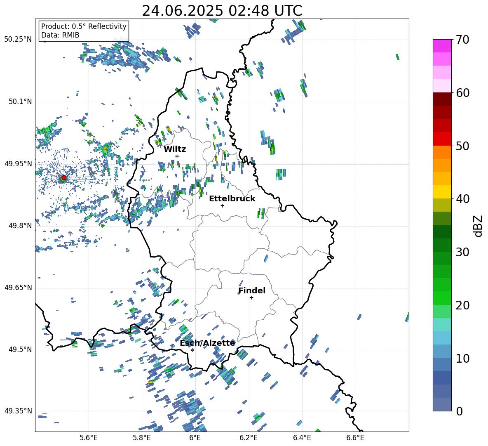Click the 5.6°E longitude label
The image size is (488, 446).
[x=89, y=438]
